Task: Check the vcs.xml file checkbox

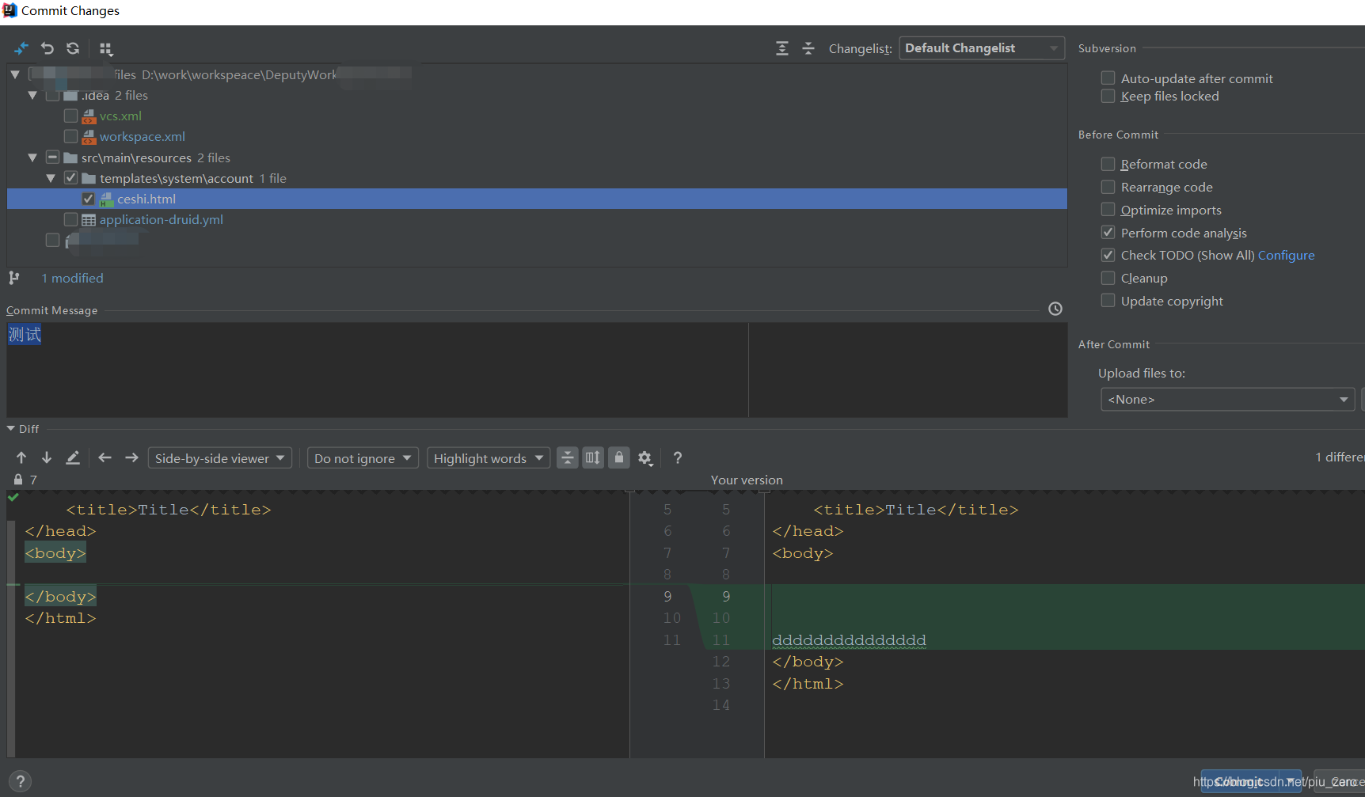Action: click(70, 116)
